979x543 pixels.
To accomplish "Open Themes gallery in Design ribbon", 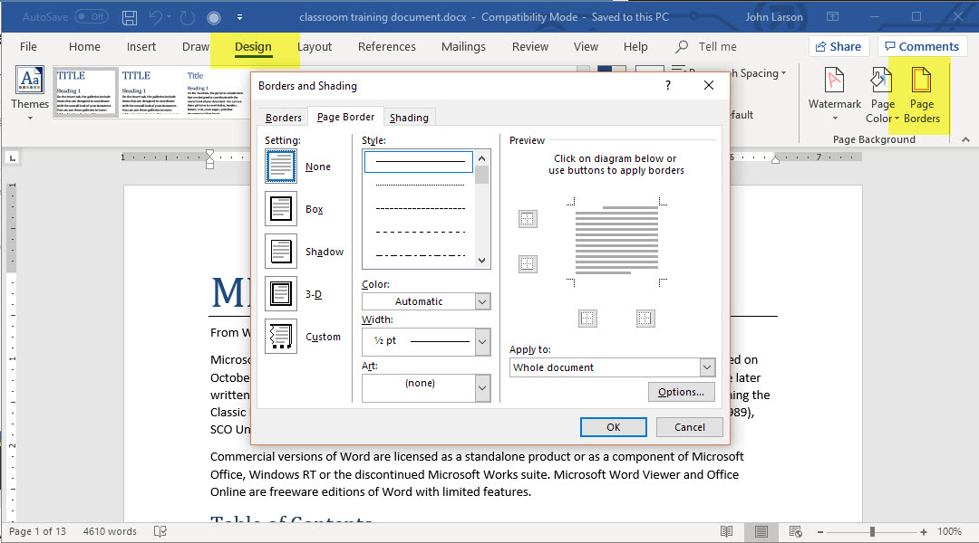I will click(x=30, y=90).
